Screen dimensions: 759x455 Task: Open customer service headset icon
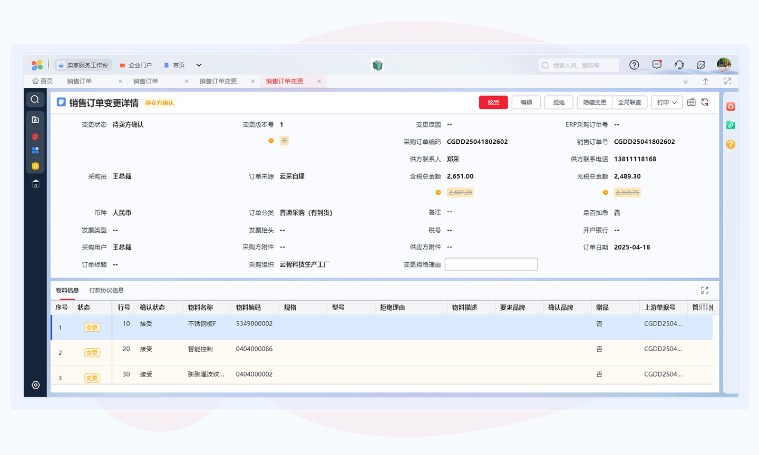(679, 65)
